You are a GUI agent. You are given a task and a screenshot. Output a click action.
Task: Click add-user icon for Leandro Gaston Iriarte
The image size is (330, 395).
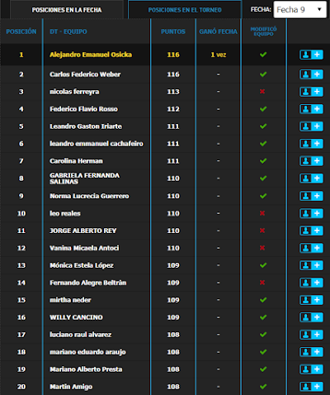coord(311,126)
